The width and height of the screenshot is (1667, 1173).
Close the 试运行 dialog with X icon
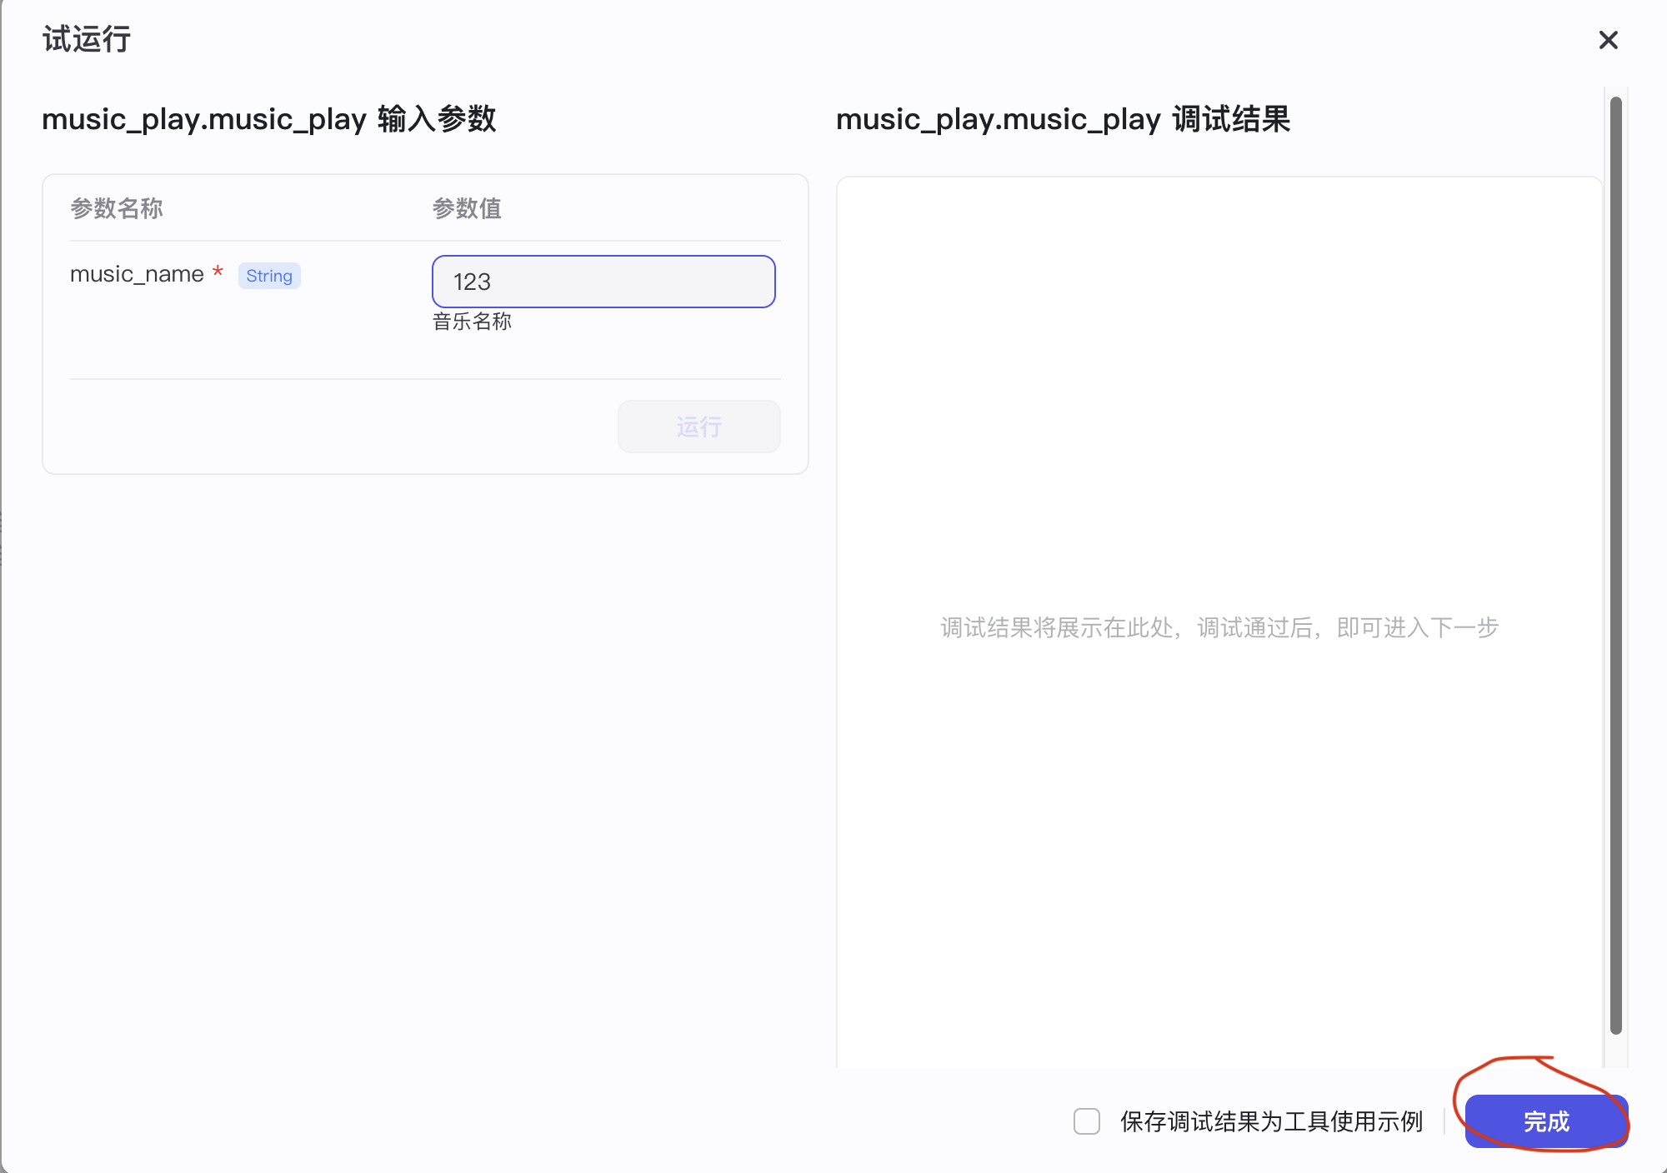click(1608, 40)
